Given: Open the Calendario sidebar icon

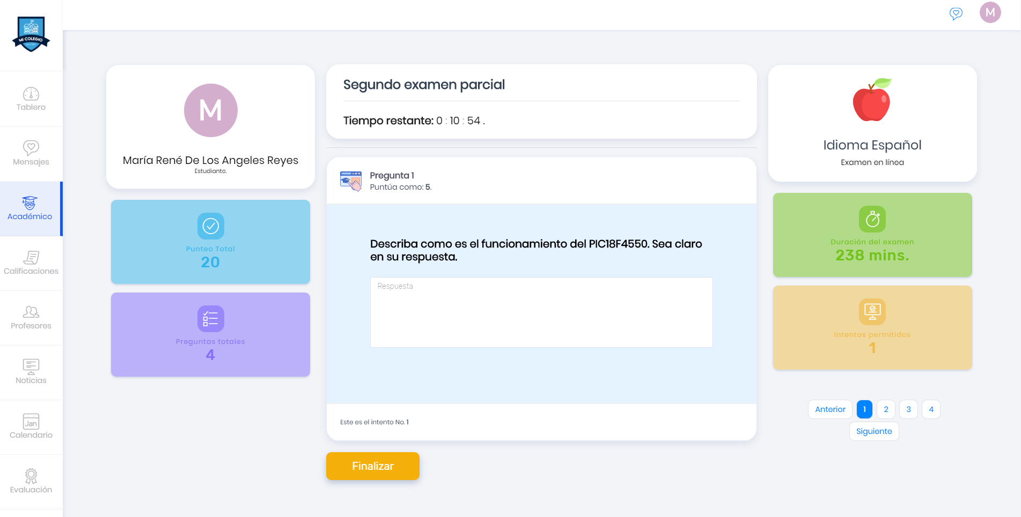Looking at the screenshot, I should coord(31,427).
